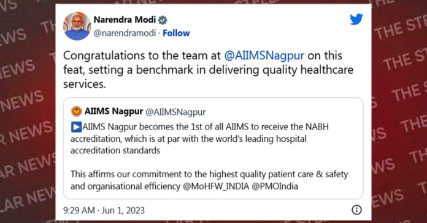Open Narendra Modi's profile picture

(x=77, y=26)
